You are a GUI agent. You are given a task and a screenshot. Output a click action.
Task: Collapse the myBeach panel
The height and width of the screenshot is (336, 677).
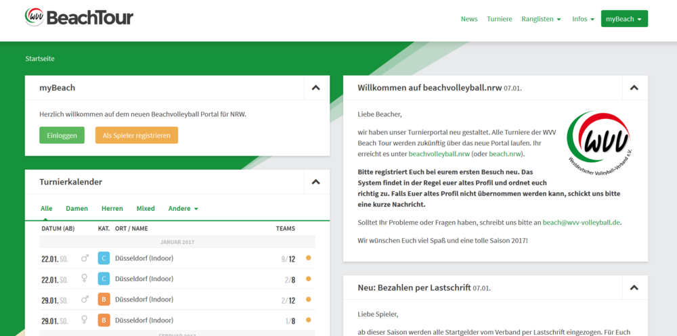[316, 88]
